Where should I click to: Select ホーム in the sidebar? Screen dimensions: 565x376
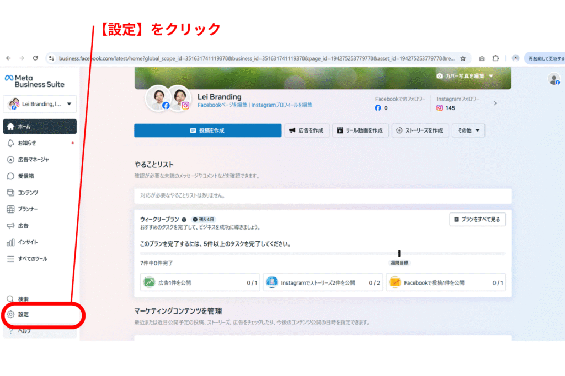(x=40, y=127)
